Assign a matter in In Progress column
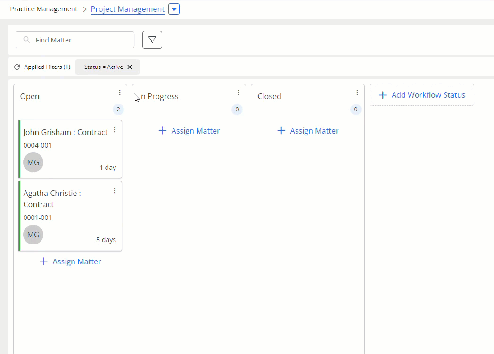The height and width of the screenshot is (354, 494). click(x=189, y=131)
